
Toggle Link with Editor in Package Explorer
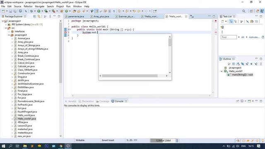pos(39,17)
